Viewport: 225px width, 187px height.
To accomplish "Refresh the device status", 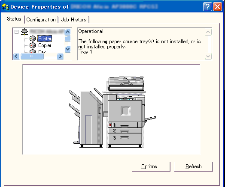I will click(193, 166).
